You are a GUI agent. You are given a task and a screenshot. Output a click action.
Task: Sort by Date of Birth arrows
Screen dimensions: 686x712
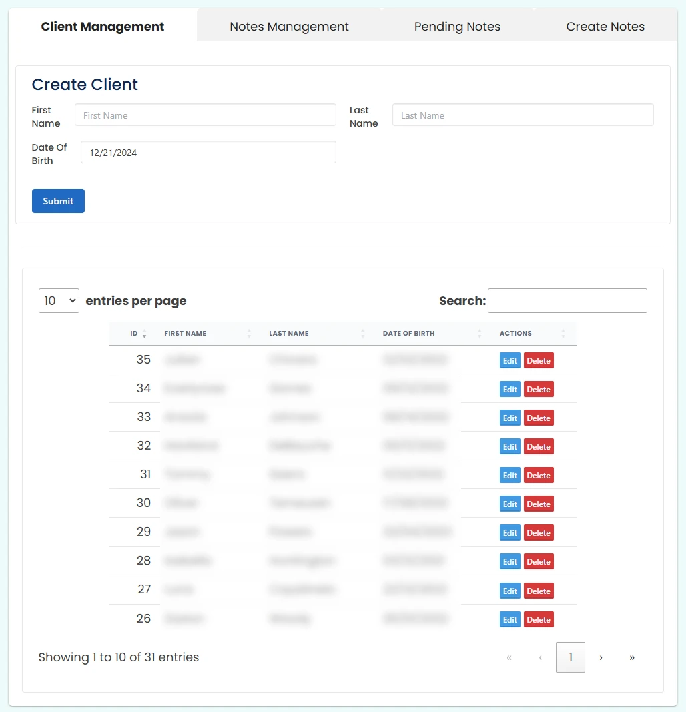pos(480,334)
